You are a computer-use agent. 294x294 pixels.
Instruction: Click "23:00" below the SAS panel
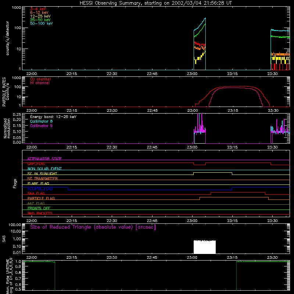tap(192, 258)
